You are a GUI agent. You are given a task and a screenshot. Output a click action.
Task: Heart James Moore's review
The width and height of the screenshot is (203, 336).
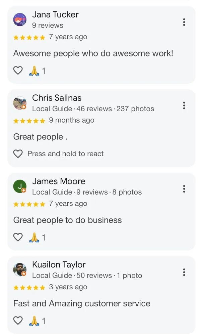18,237
